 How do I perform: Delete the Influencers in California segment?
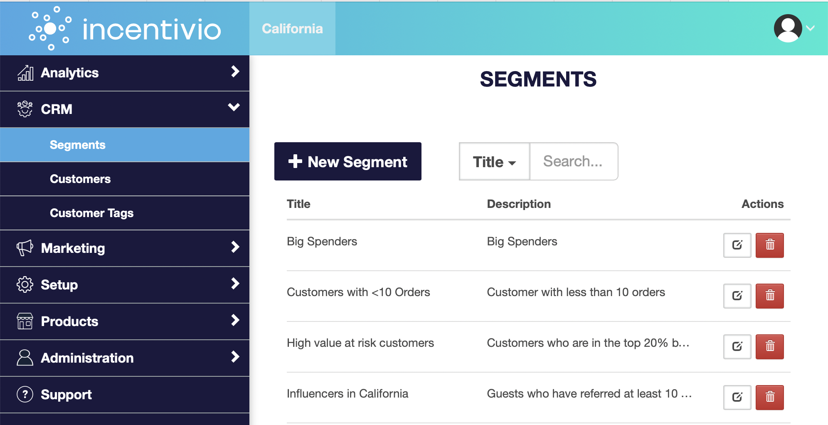coord(770,398)
